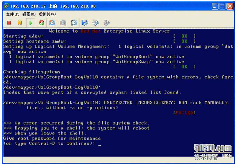Click "(i.e., without -a or -p options)" text

(x=72, y=108)
